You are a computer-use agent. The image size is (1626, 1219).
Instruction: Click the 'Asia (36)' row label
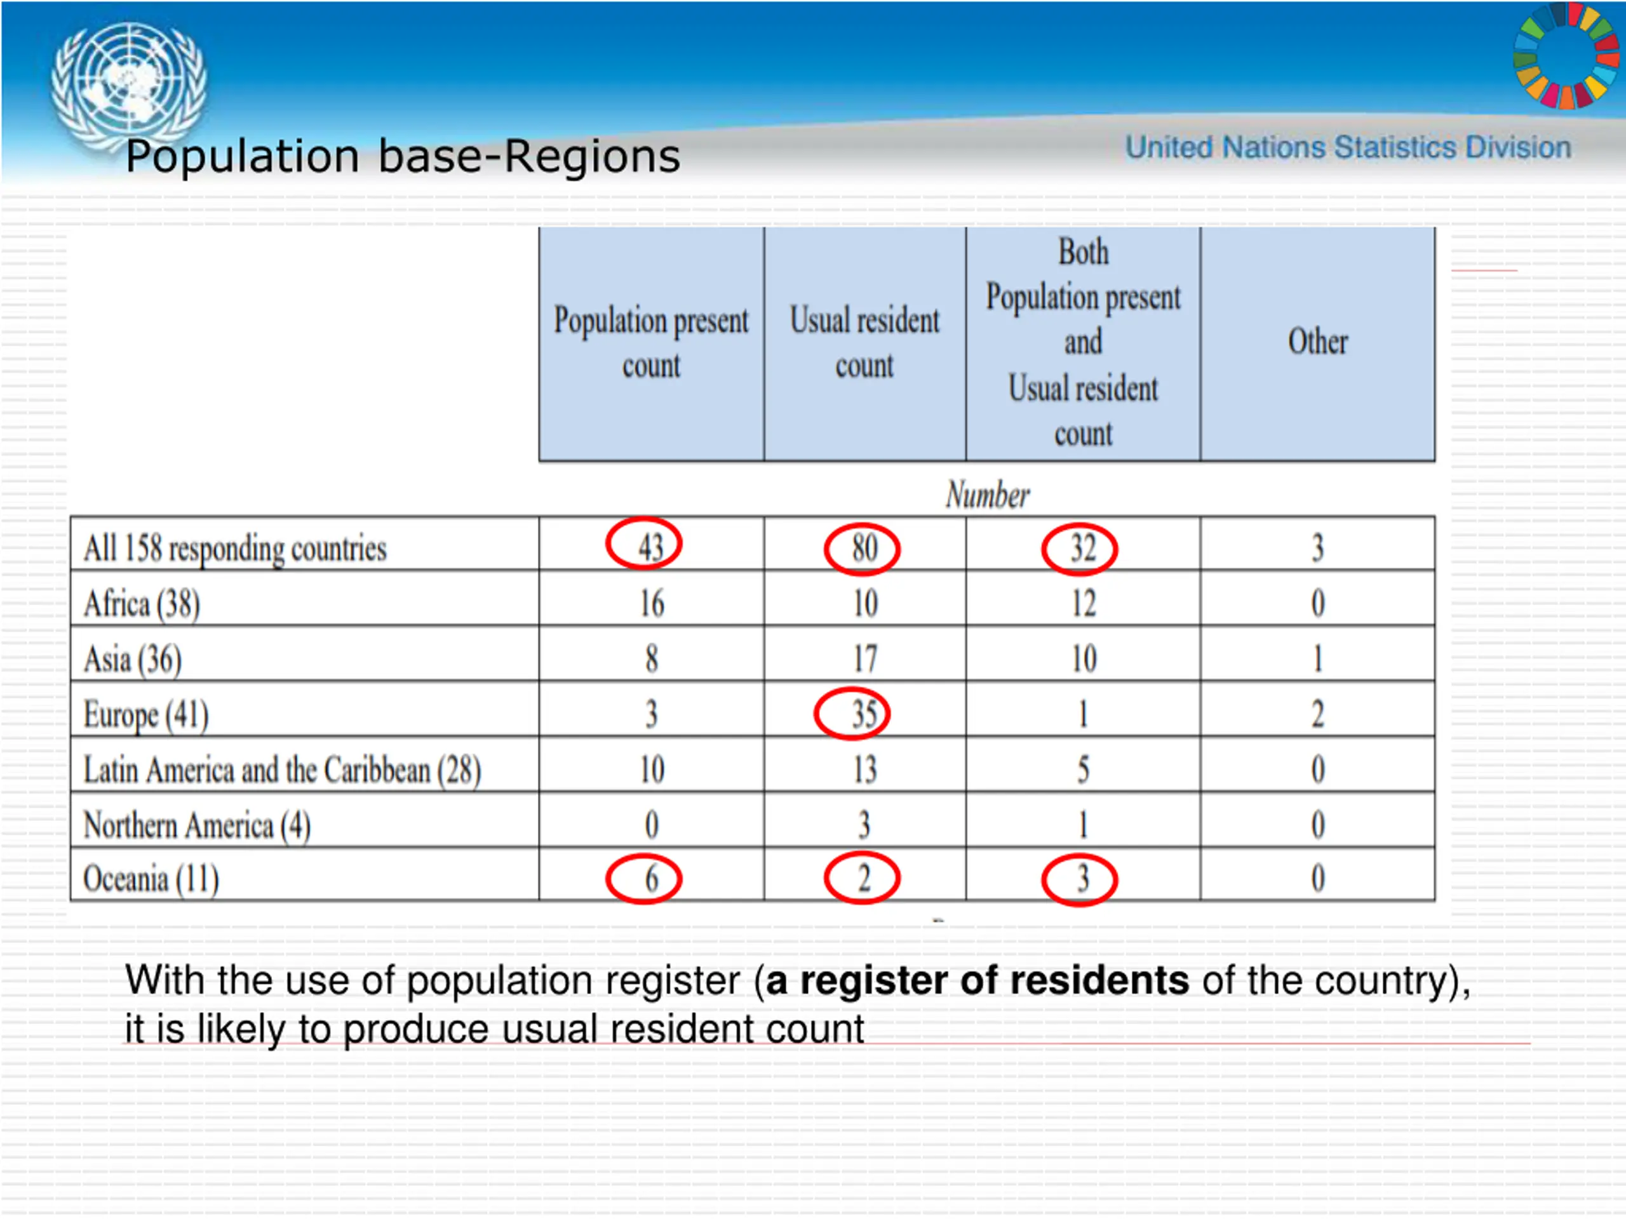132,659
